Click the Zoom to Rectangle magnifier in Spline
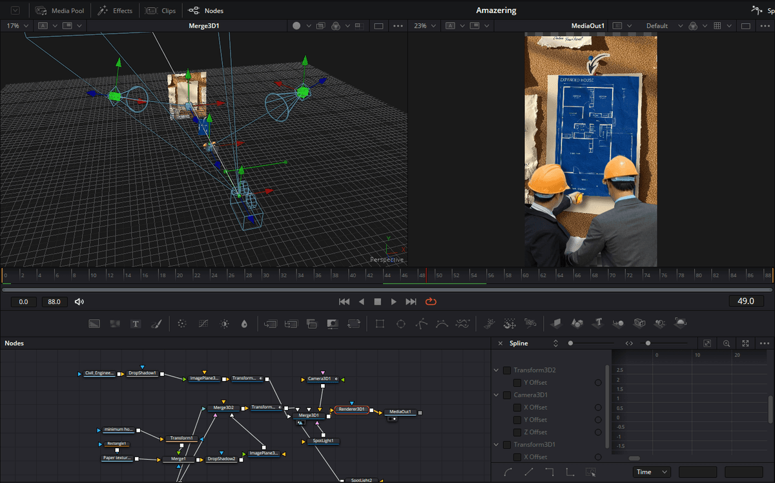 pyautogui.click(x=727, y=344)
